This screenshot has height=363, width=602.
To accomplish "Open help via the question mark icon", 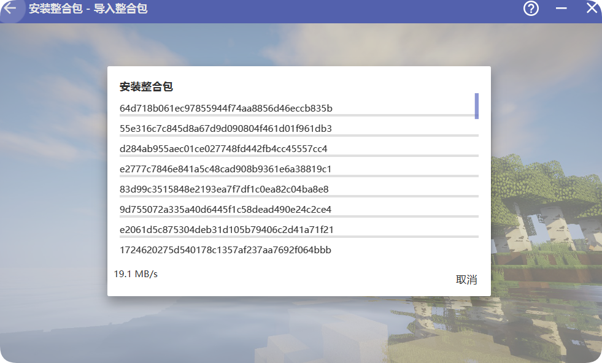I will pyautogui.click(x=531, y=9).
